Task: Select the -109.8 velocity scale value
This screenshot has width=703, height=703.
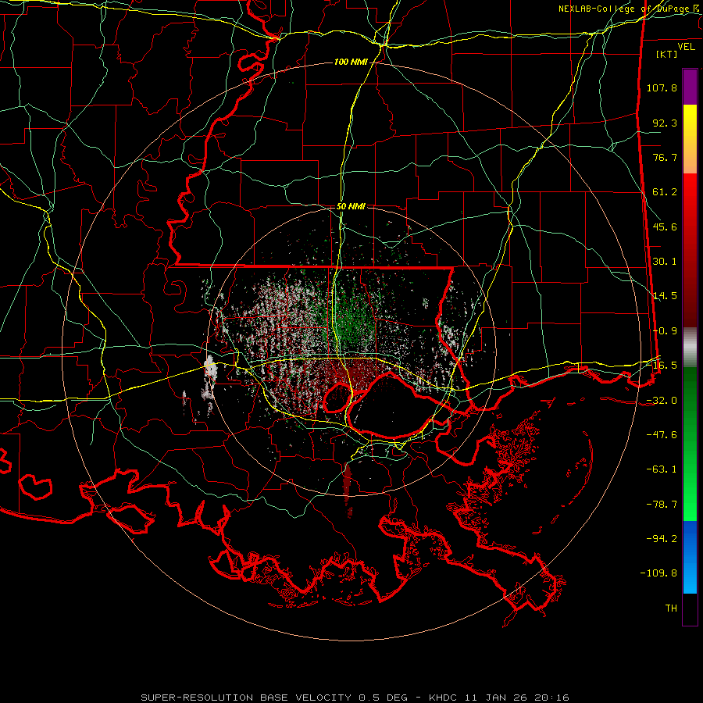Action: (659, 573)
